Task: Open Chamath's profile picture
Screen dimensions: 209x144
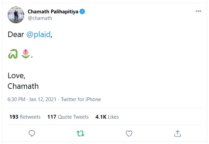Action: [15, 15]
